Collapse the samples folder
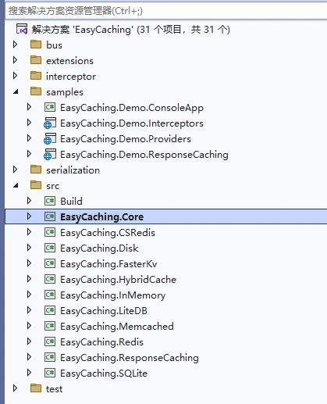Image resolution: width=327 pixels, height=404 pixels. (16, 91)
